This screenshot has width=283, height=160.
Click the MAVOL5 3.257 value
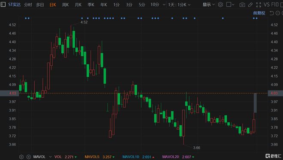(107, 157)
